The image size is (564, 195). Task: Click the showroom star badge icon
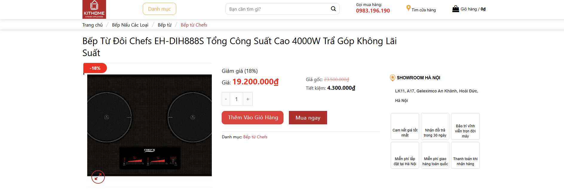(393, 78)
